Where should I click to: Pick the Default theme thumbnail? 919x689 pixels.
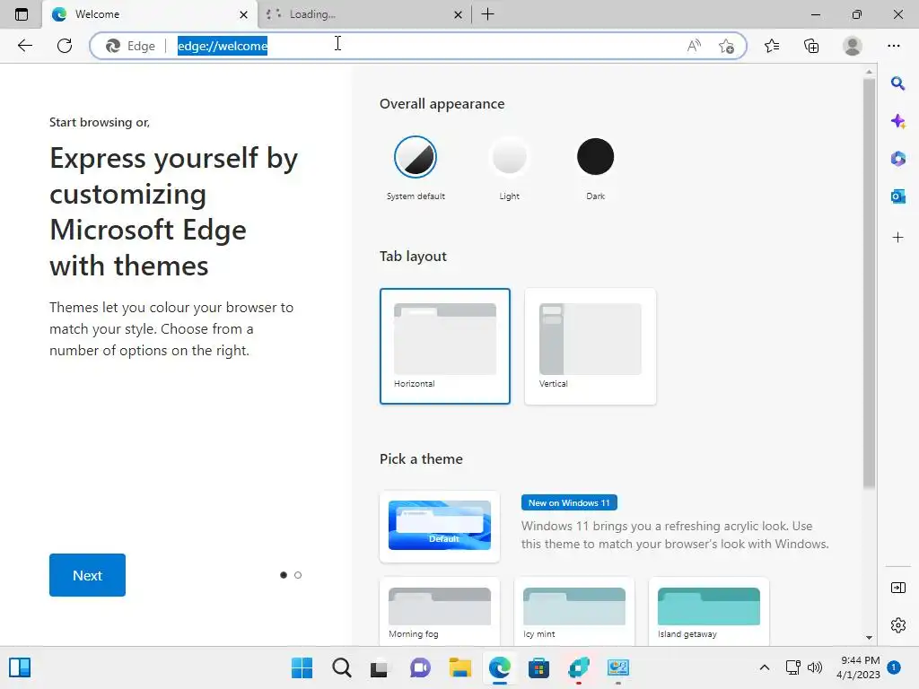[440, 526]
